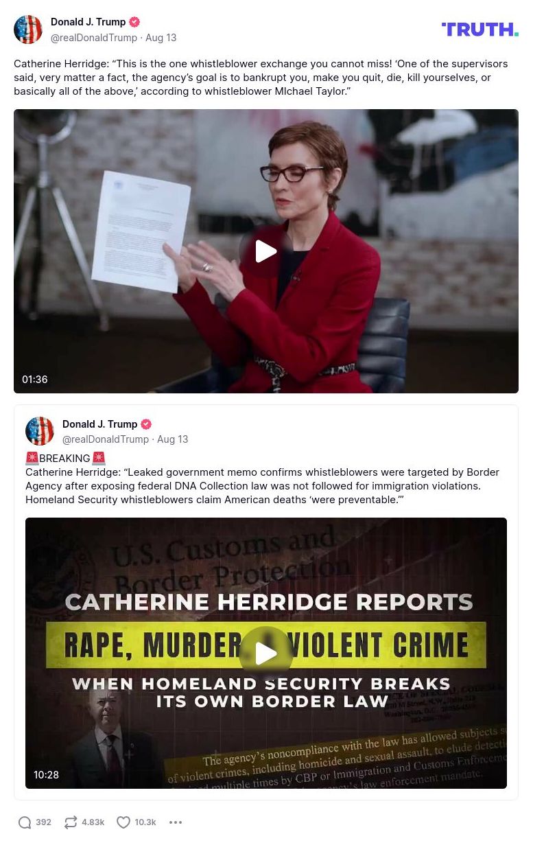Click the 4.83k ReTruths count

point(93,822)
